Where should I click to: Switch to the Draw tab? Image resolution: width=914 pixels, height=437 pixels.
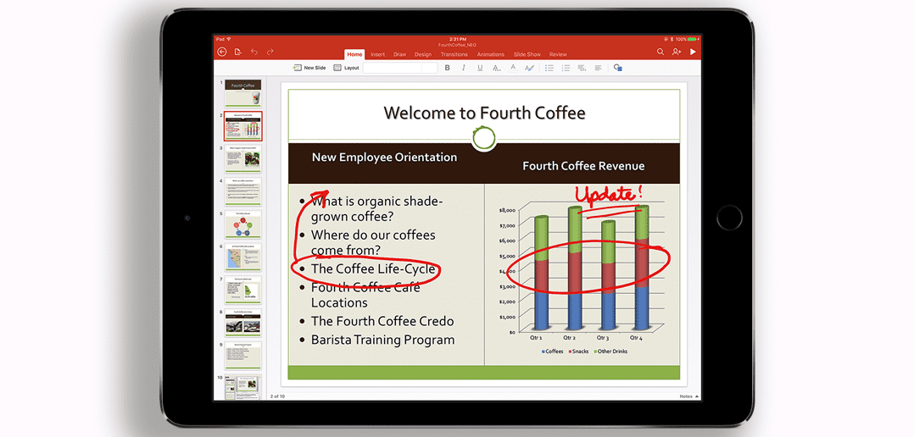coord(399,54)
